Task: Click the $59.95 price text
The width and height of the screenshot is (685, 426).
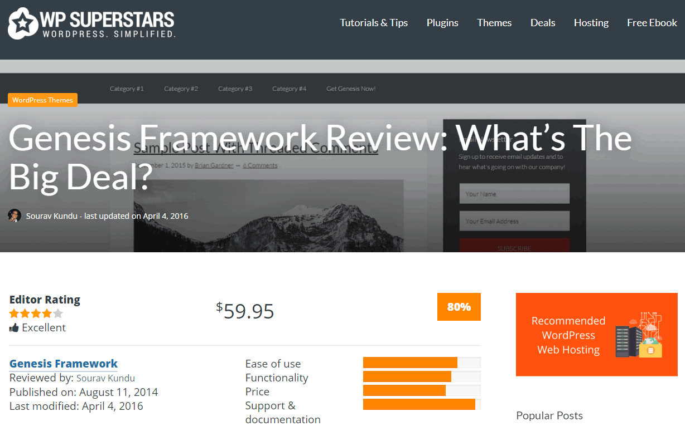Action: (245, 311)
